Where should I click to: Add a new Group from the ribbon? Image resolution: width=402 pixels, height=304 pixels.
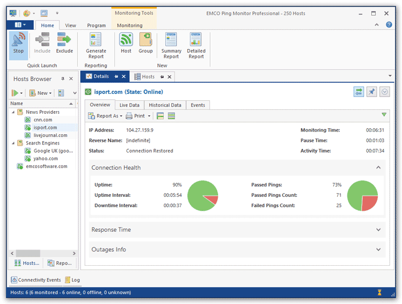tap(146, 43)
